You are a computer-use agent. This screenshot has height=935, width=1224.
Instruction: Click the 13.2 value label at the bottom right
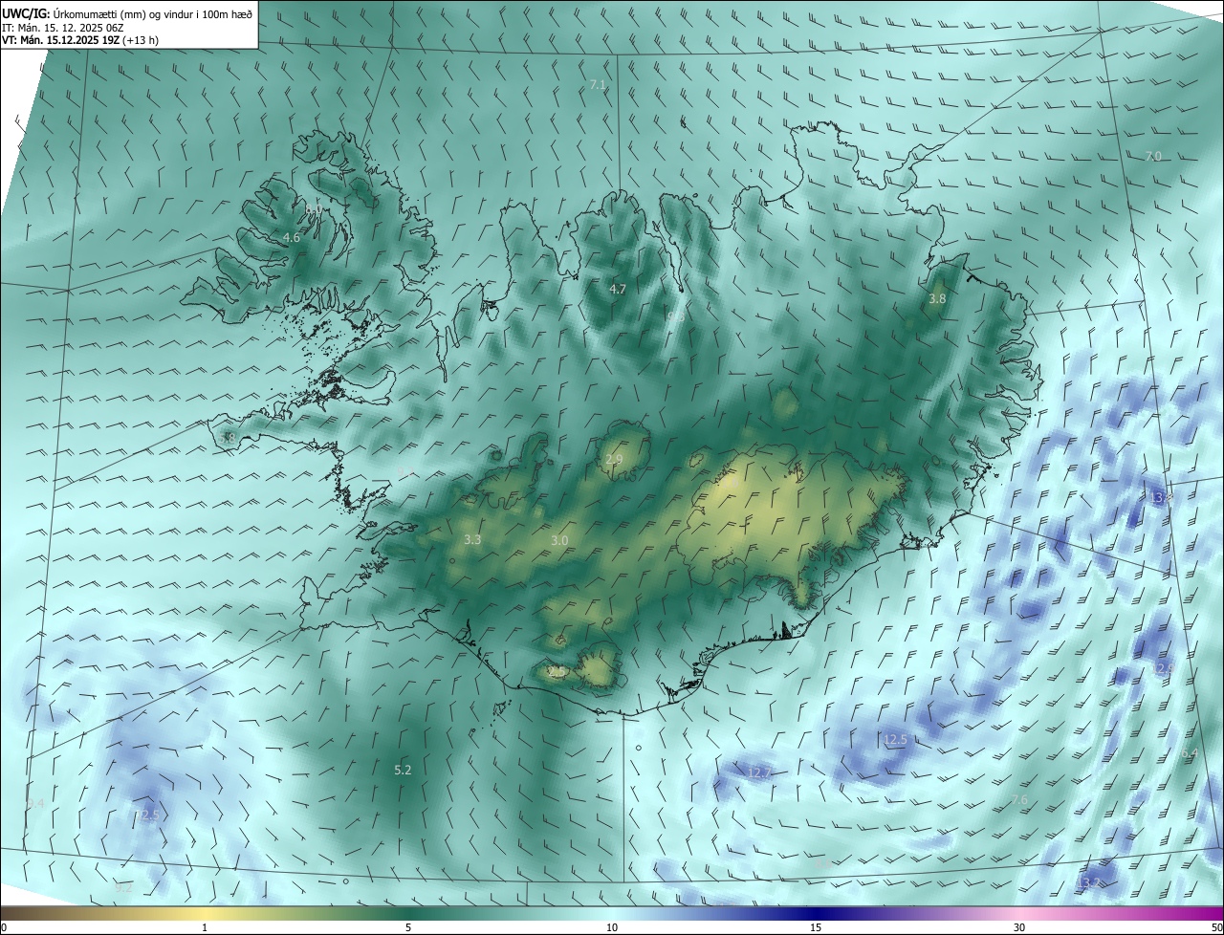point(1090,882)
